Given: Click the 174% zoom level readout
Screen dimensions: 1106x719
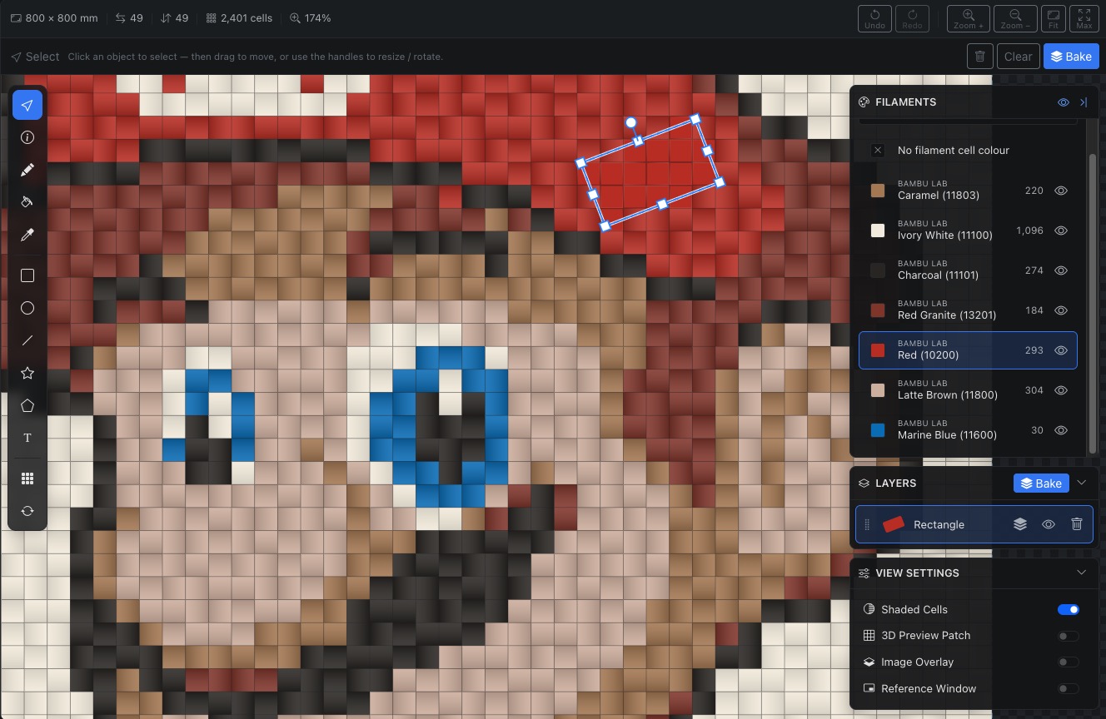Looking at the screenshot, I should click(311, 17).
